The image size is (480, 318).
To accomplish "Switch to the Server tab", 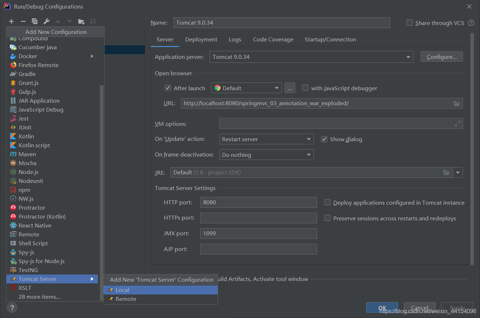I will 165,40.
